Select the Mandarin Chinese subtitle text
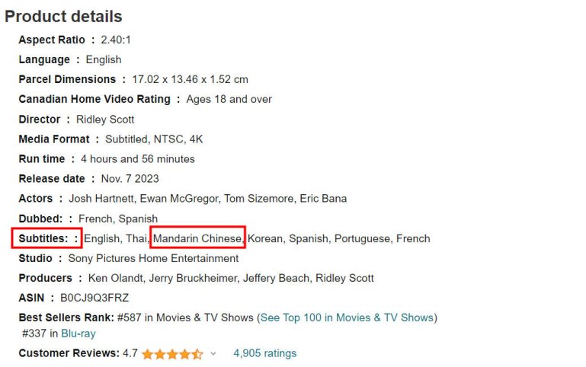This screenshot has height=367, width=586. [x=197, y=238]
